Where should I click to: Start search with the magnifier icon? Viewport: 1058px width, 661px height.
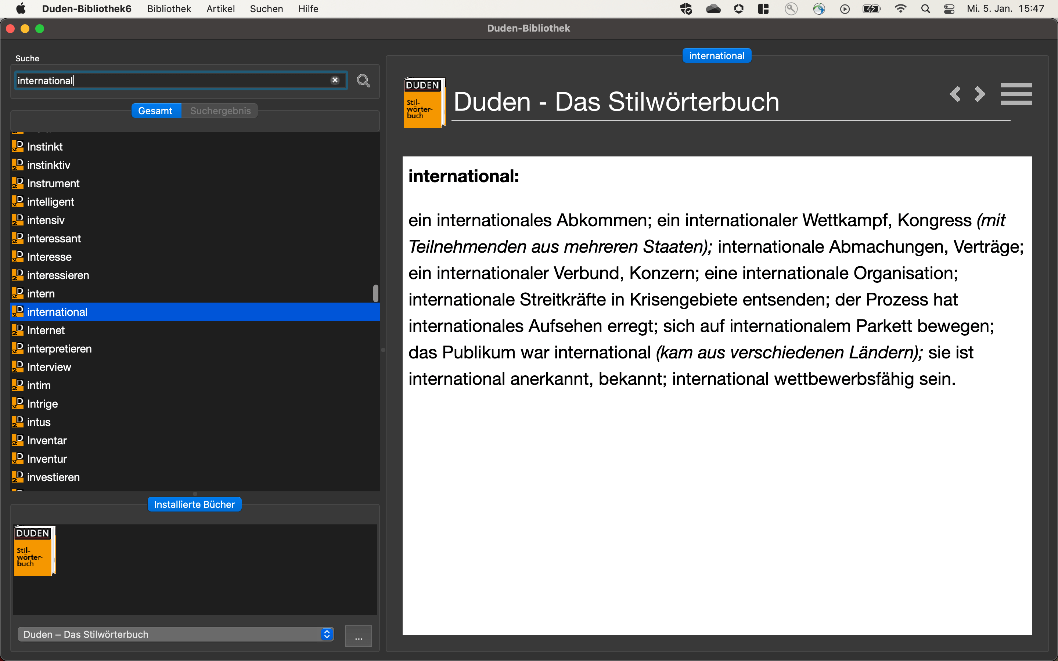pyautogui.click(x=363, y=80)
